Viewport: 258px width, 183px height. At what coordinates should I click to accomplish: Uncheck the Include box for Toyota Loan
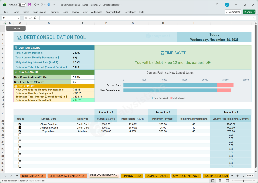click(x=20, y=131)
